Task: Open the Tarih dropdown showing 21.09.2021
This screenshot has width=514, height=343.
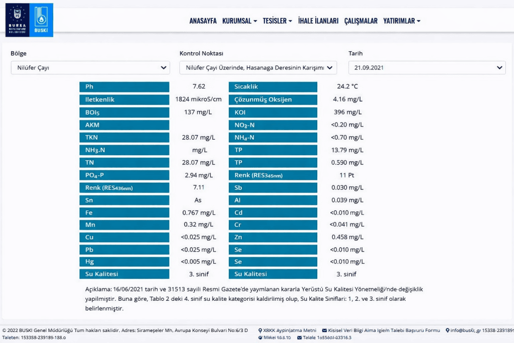Action: coord(427,68)
